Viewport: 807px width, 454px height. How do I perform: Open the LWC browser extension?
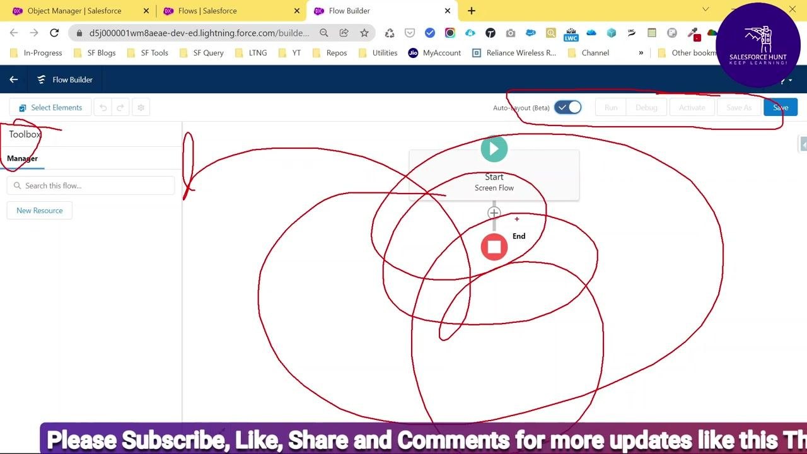571,34
